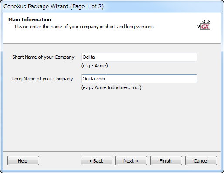The height and width of the screenshot is (173, 224).
Task: Advance to page 2 with Next >
Action: click(x=131, y=161)
